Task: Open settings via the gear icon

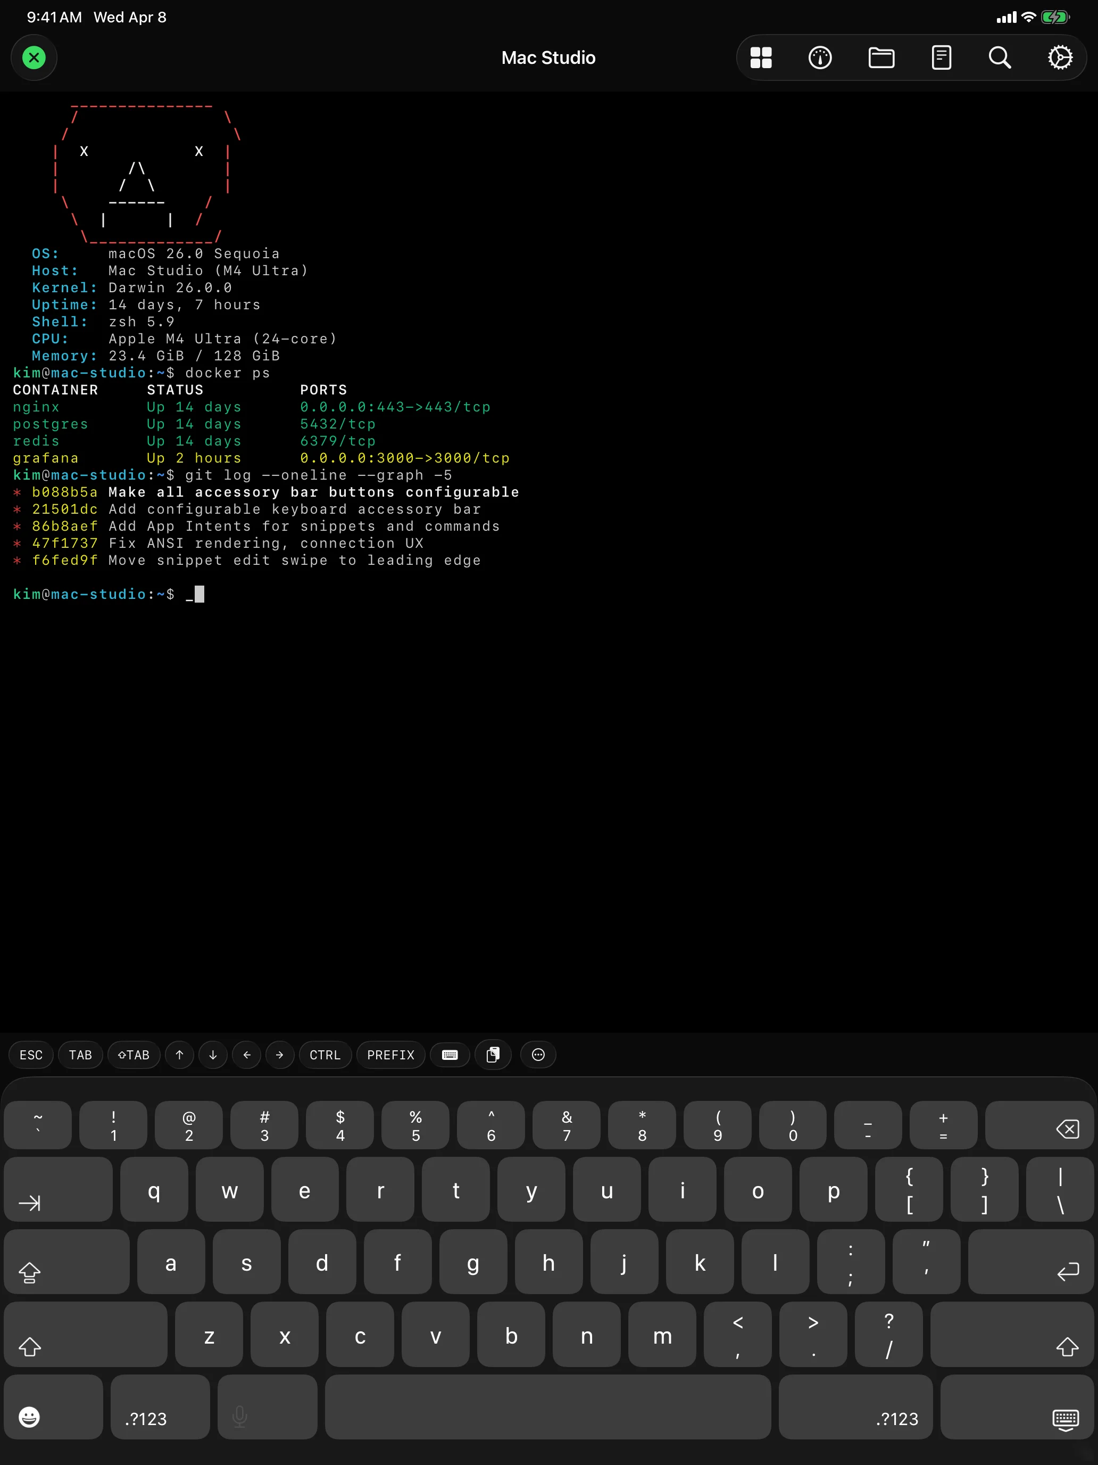Action: click(1060, 57)
